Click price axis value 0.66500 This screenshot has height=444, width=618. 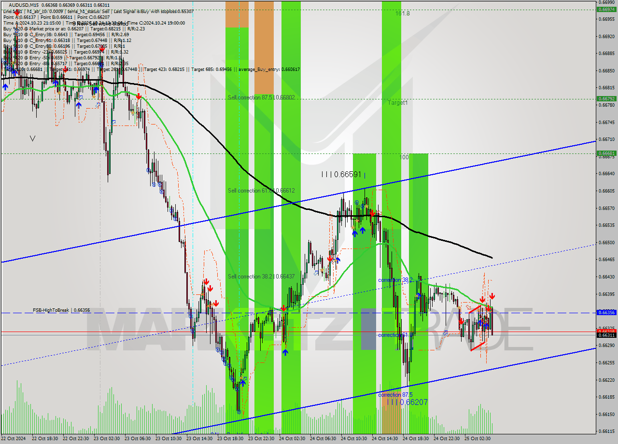click(607, 242)
